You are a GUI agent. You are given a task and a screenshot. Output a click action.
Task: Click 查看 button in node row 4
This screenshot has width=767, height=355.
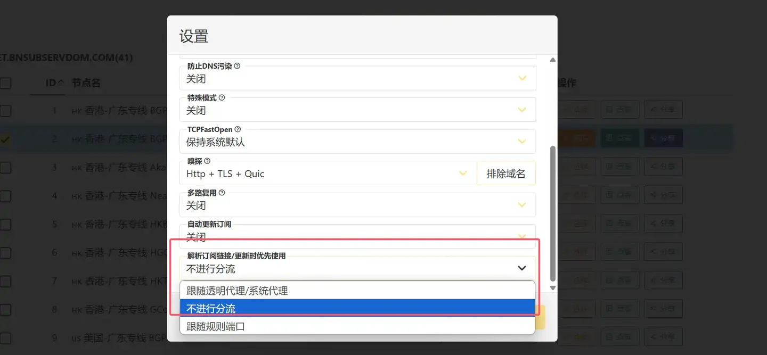tap(619, 195)
